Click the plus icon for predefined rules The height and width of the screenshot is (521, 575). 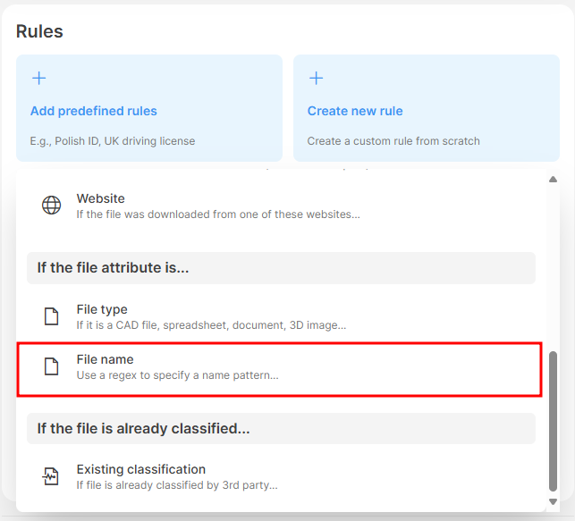pyautogui.click(x=38, y=79)
